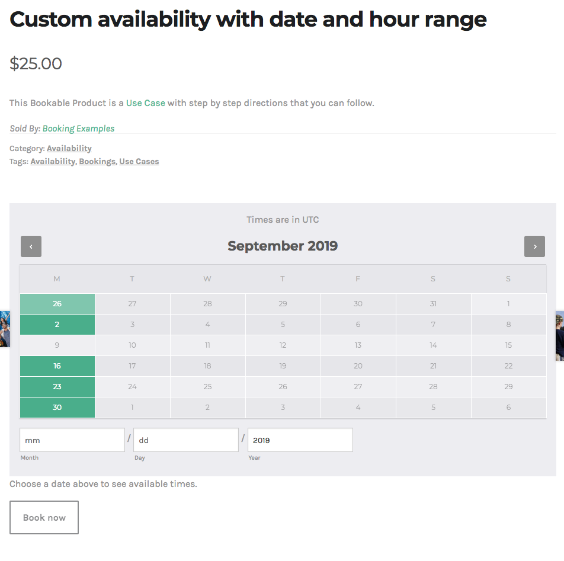Open the Booking Examples vendor link
564x561 pixels.
coord(78,129)
